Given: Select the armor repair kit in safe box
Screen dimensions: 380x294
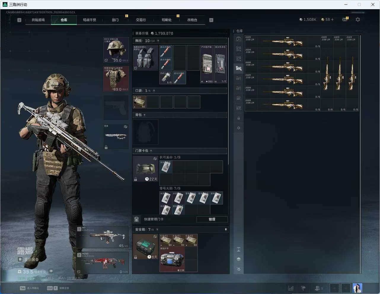Looking at the screenshot, I should point(172,259).
